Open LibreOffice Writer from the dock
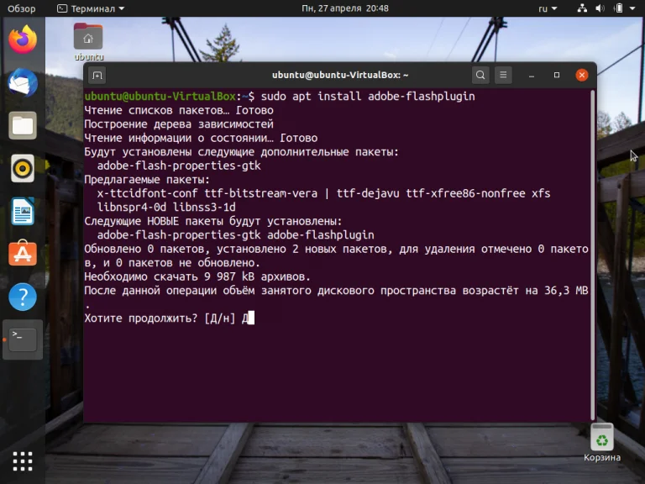 click(x=23, y=211)
